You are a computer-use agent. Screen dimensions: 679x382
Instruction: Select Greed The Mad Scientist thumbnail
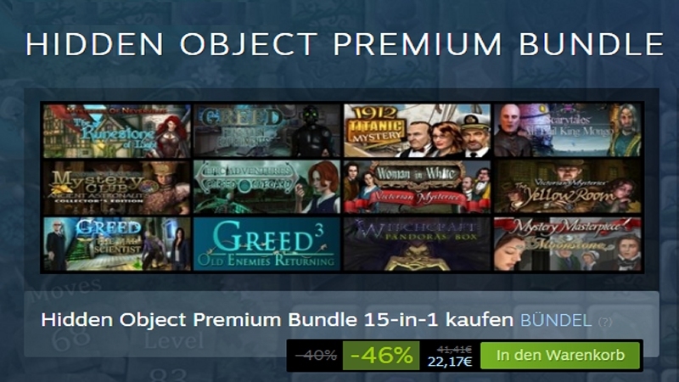(117, 244)
